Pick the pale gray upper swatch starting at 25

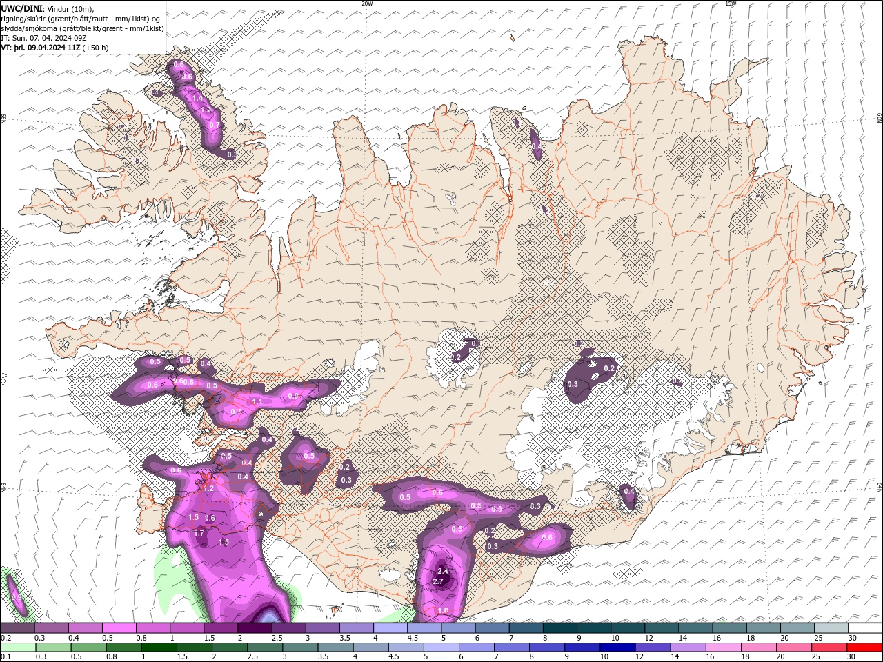tap(831, 628)
